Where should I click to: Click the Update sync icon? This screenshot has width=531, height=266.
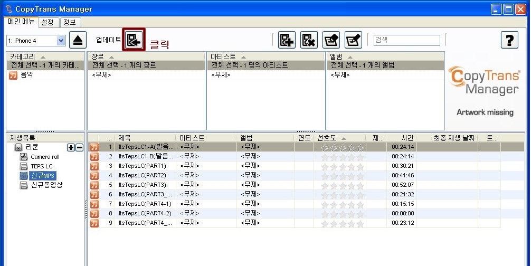tap(134, 40)
